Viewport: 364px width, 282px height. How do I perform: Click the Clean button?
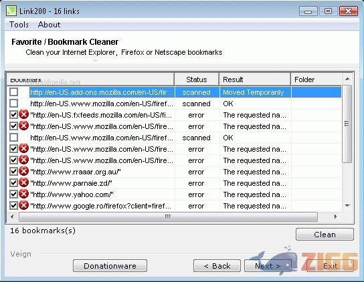pos(325,235)
